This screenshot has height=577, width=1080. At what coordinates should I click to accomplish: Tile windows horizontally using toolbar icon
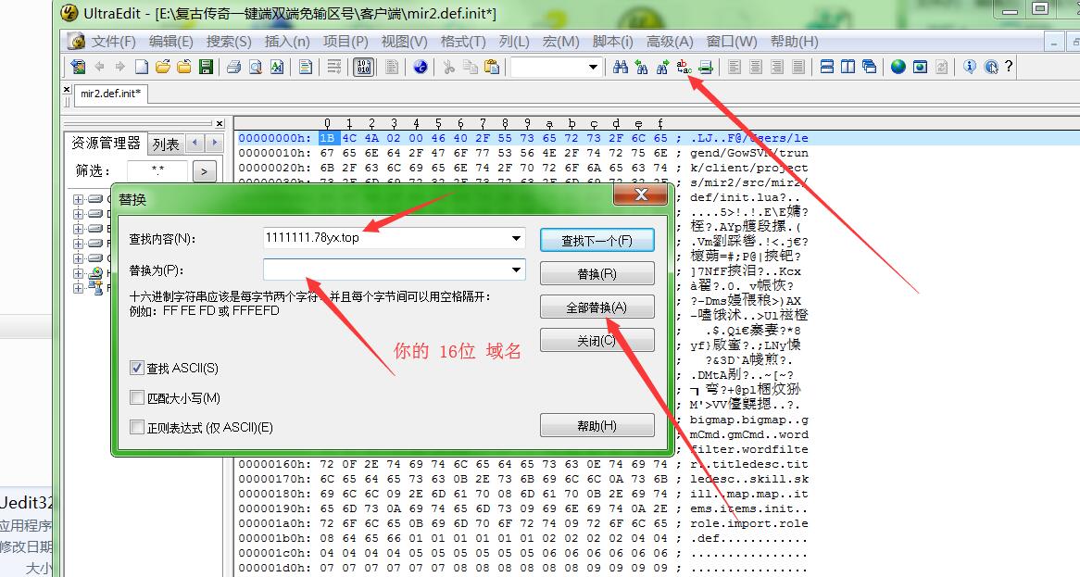pos(827,67)
